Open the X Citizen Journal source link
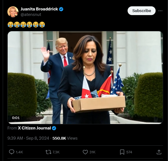Screen dimensions: 168x161 [x=34, y=128]
